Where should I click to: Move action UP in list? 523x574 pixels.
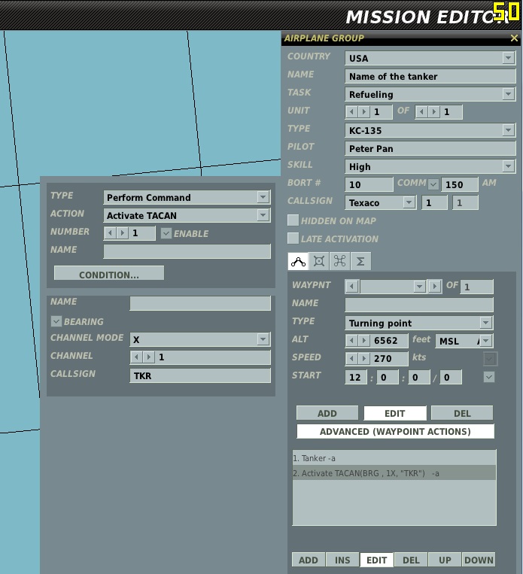445,560
